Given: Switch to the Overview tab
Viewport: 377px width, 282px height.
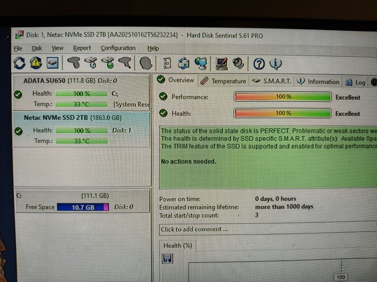Looking at the screenshot, I should (176, 80).
